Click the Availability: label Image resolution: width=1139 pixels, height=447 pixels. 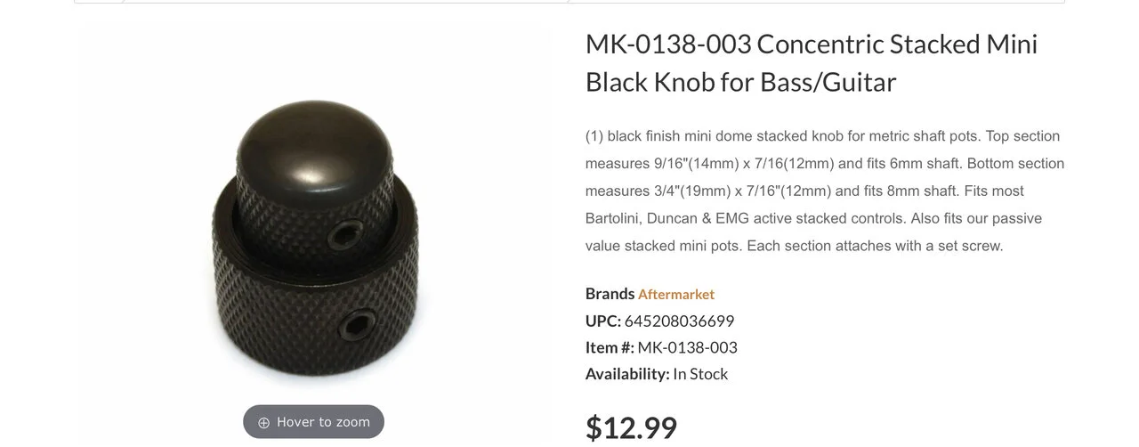coord(626,374)
